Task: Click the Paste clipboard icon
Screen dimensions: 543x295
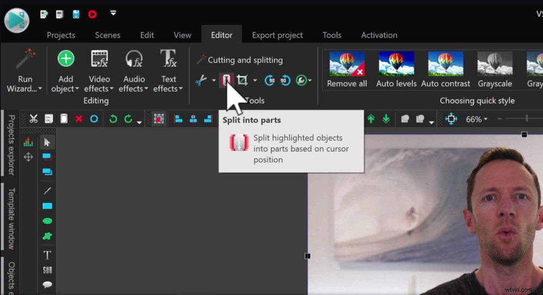Action: point(64,119)
